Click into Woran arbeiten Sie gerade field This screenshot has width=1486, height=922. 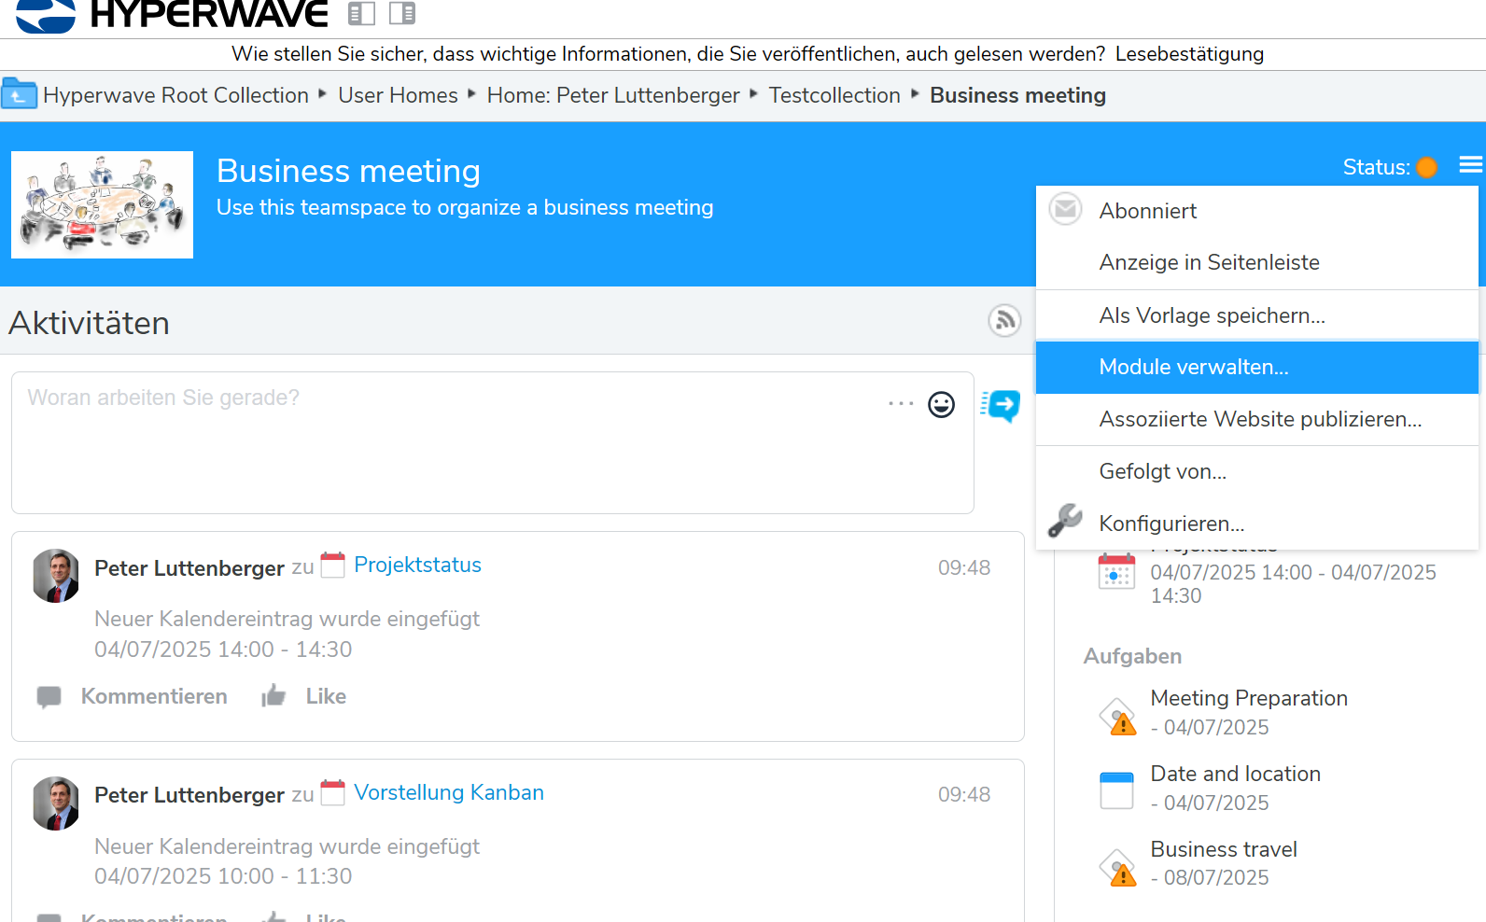point(493,442)
